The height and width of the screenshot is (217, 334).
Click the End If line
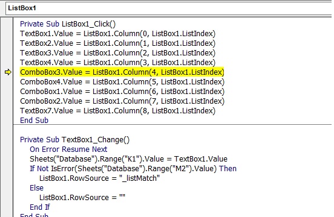tap(40, 207)
